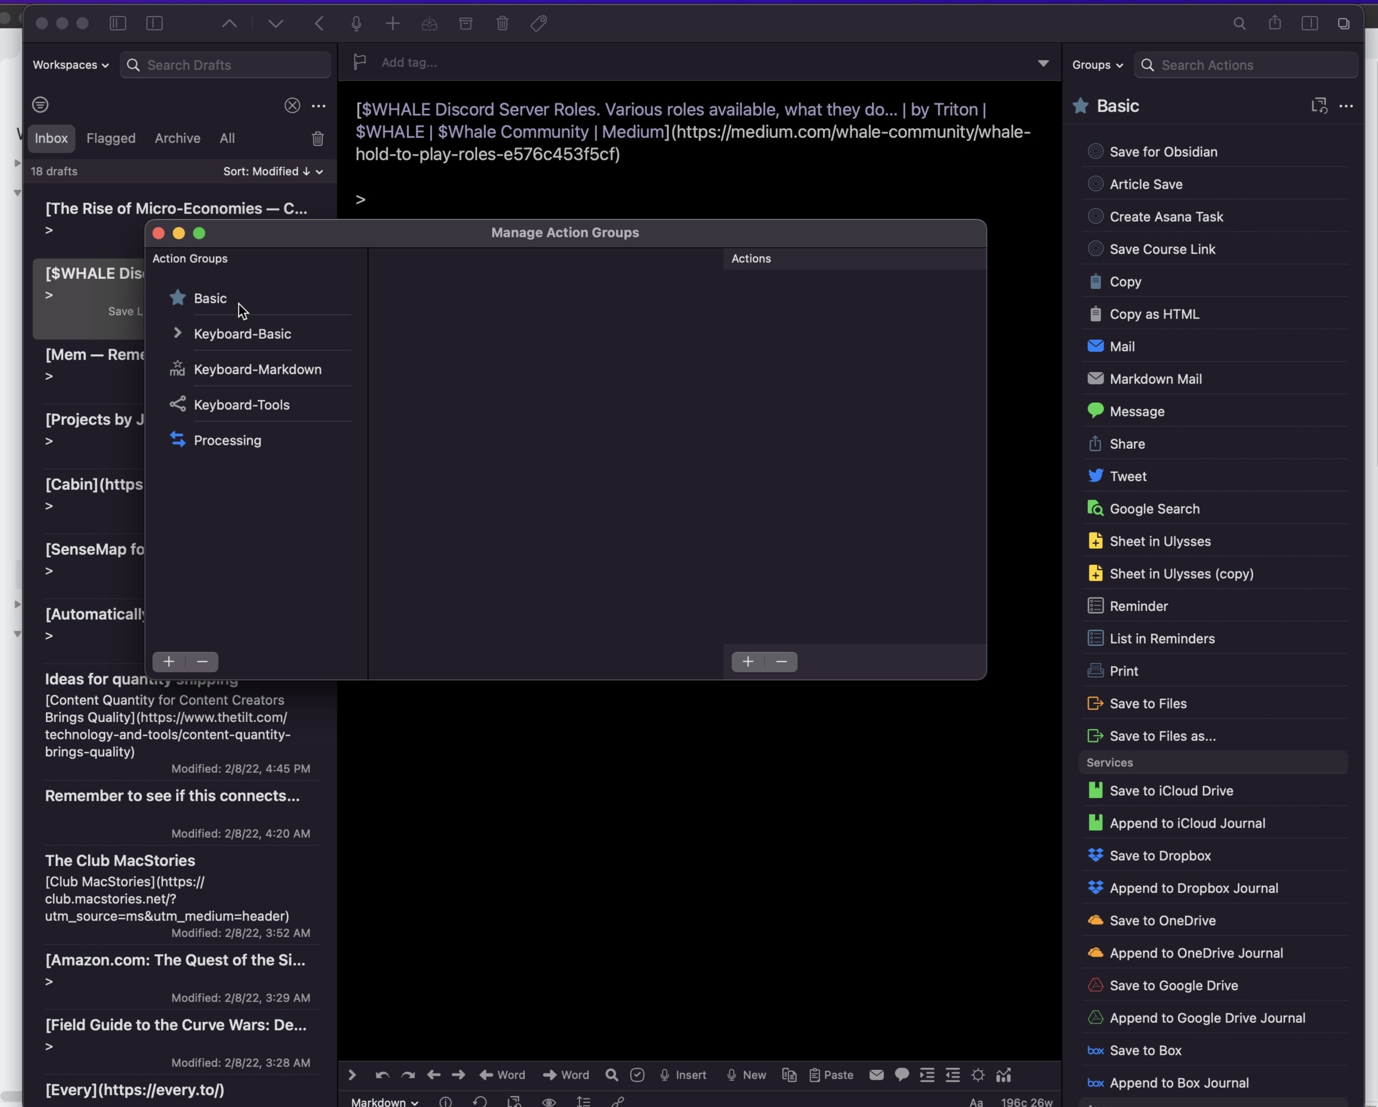Toggle the flag on current draft
This screenshot has width=1378, height=1107.
point(360,62)
